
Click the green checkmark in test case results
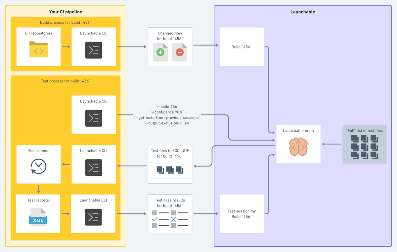154,219
